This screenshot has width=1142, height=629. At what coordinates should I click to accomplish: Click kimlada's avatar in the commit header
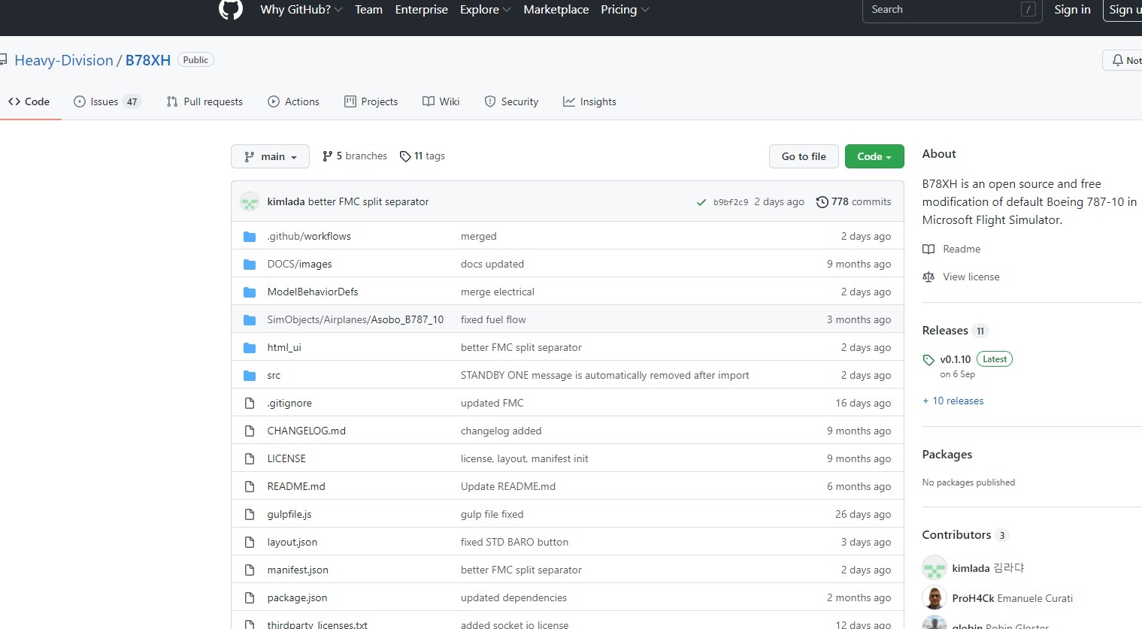pos(250,201)
